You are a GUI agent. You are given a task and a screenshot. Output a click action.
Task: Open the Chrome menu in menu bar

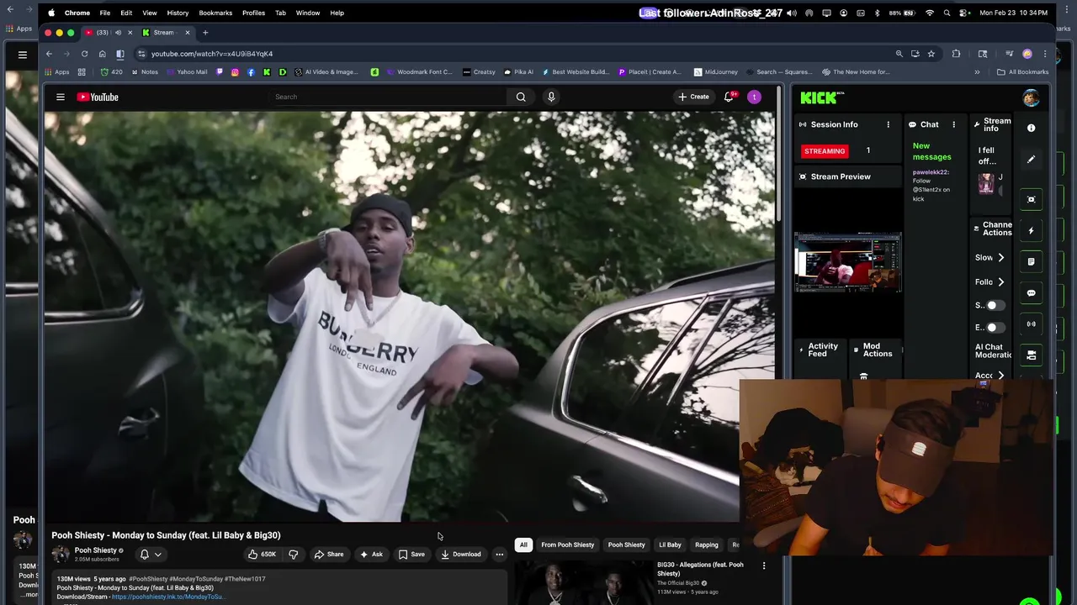click(x=77, y=13)
